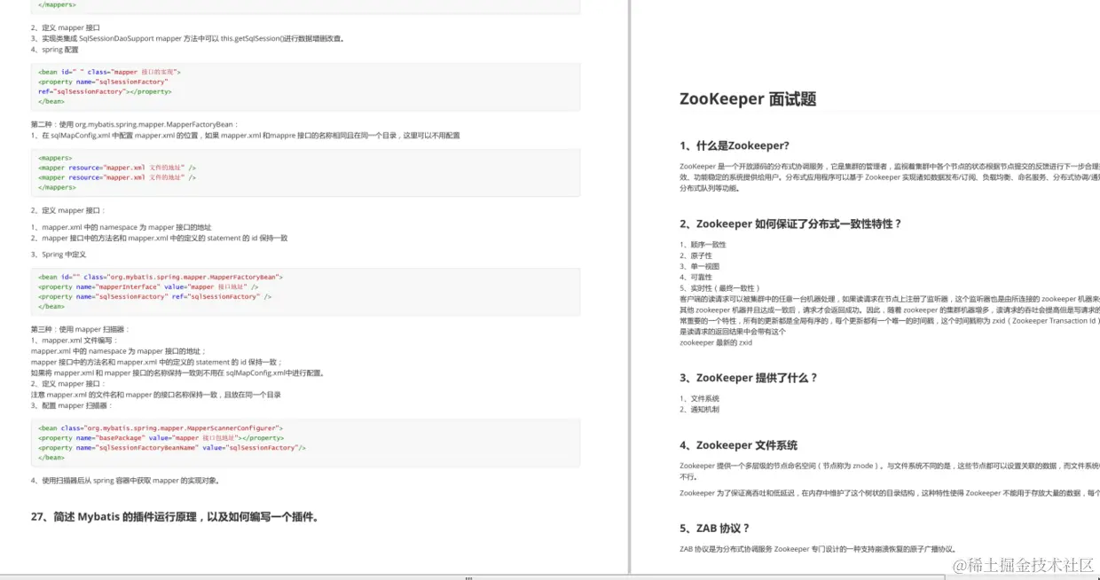Select list item "2、通知机制"
This screenshot has height=580, width=1100.
(700, 410)
